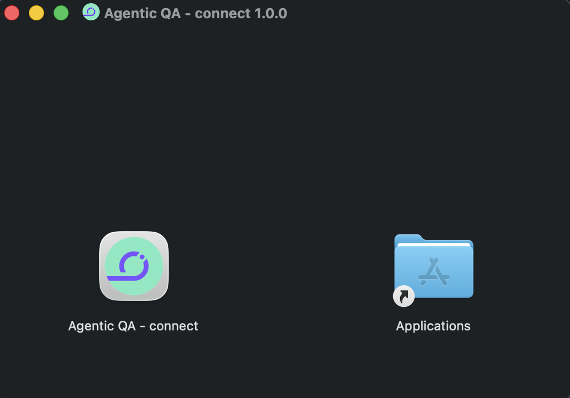Select the Applications folder shortcut icon
This screenshot has height=398, width=570.
tap(433, 270)
